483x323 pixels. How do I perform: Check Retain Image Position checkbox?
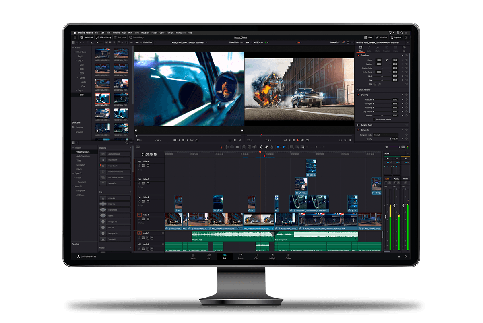[375, 120]
